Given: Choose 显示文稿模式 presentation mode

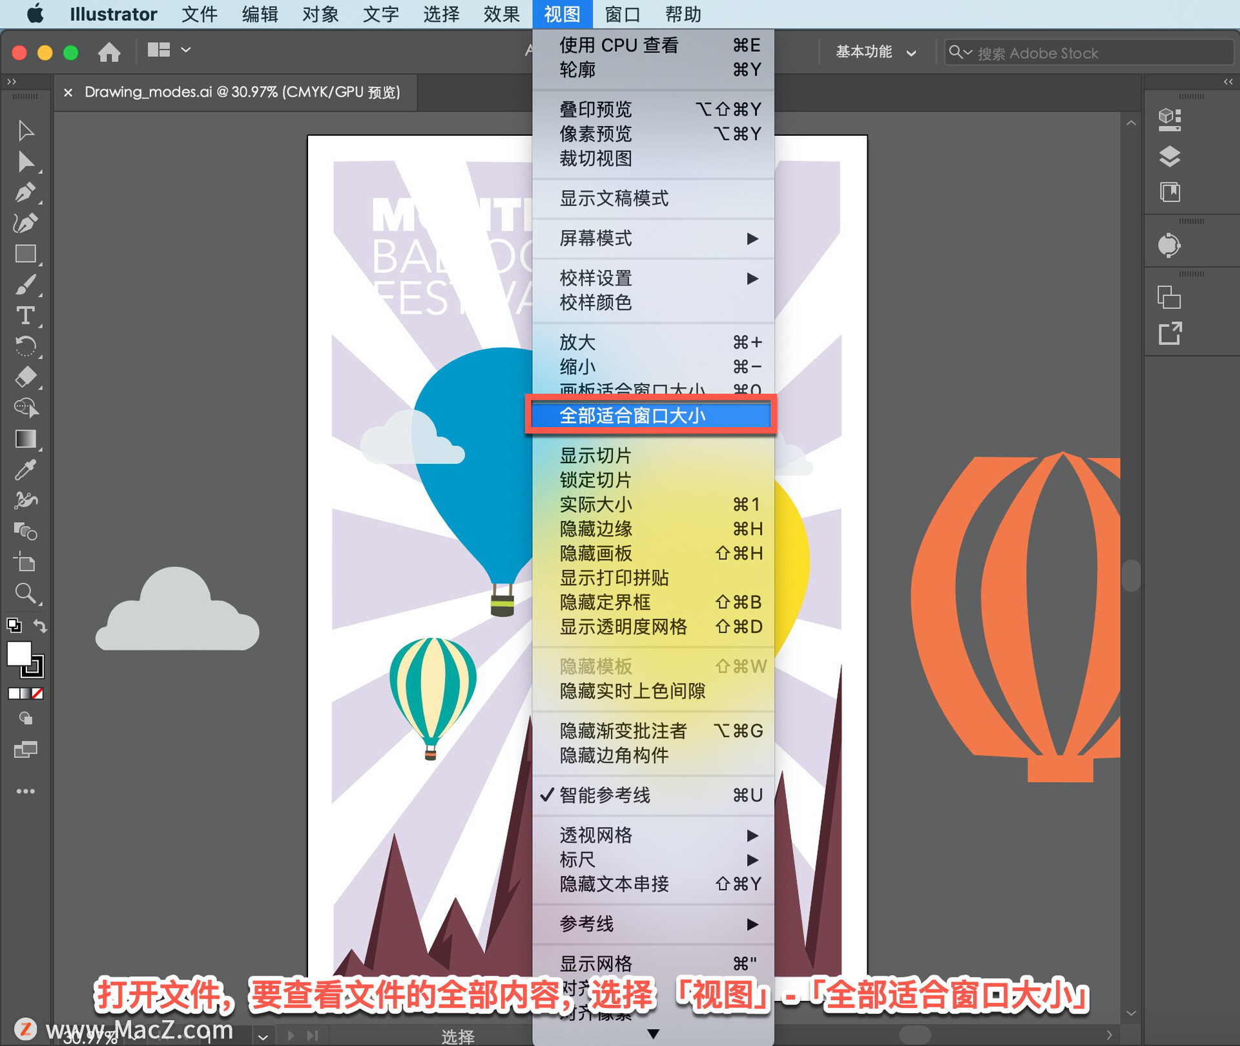Looking at the screenshot, I should tap(653, 198).
